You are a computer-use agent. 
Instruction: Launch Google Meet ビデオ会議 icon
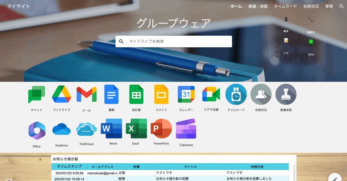211,94
